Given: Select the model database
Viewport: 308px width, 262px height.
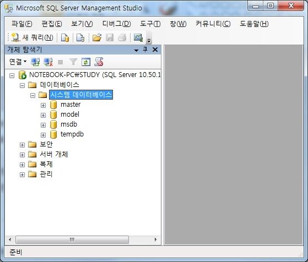Looking at the screenshot, I should (x=70, y=114).
